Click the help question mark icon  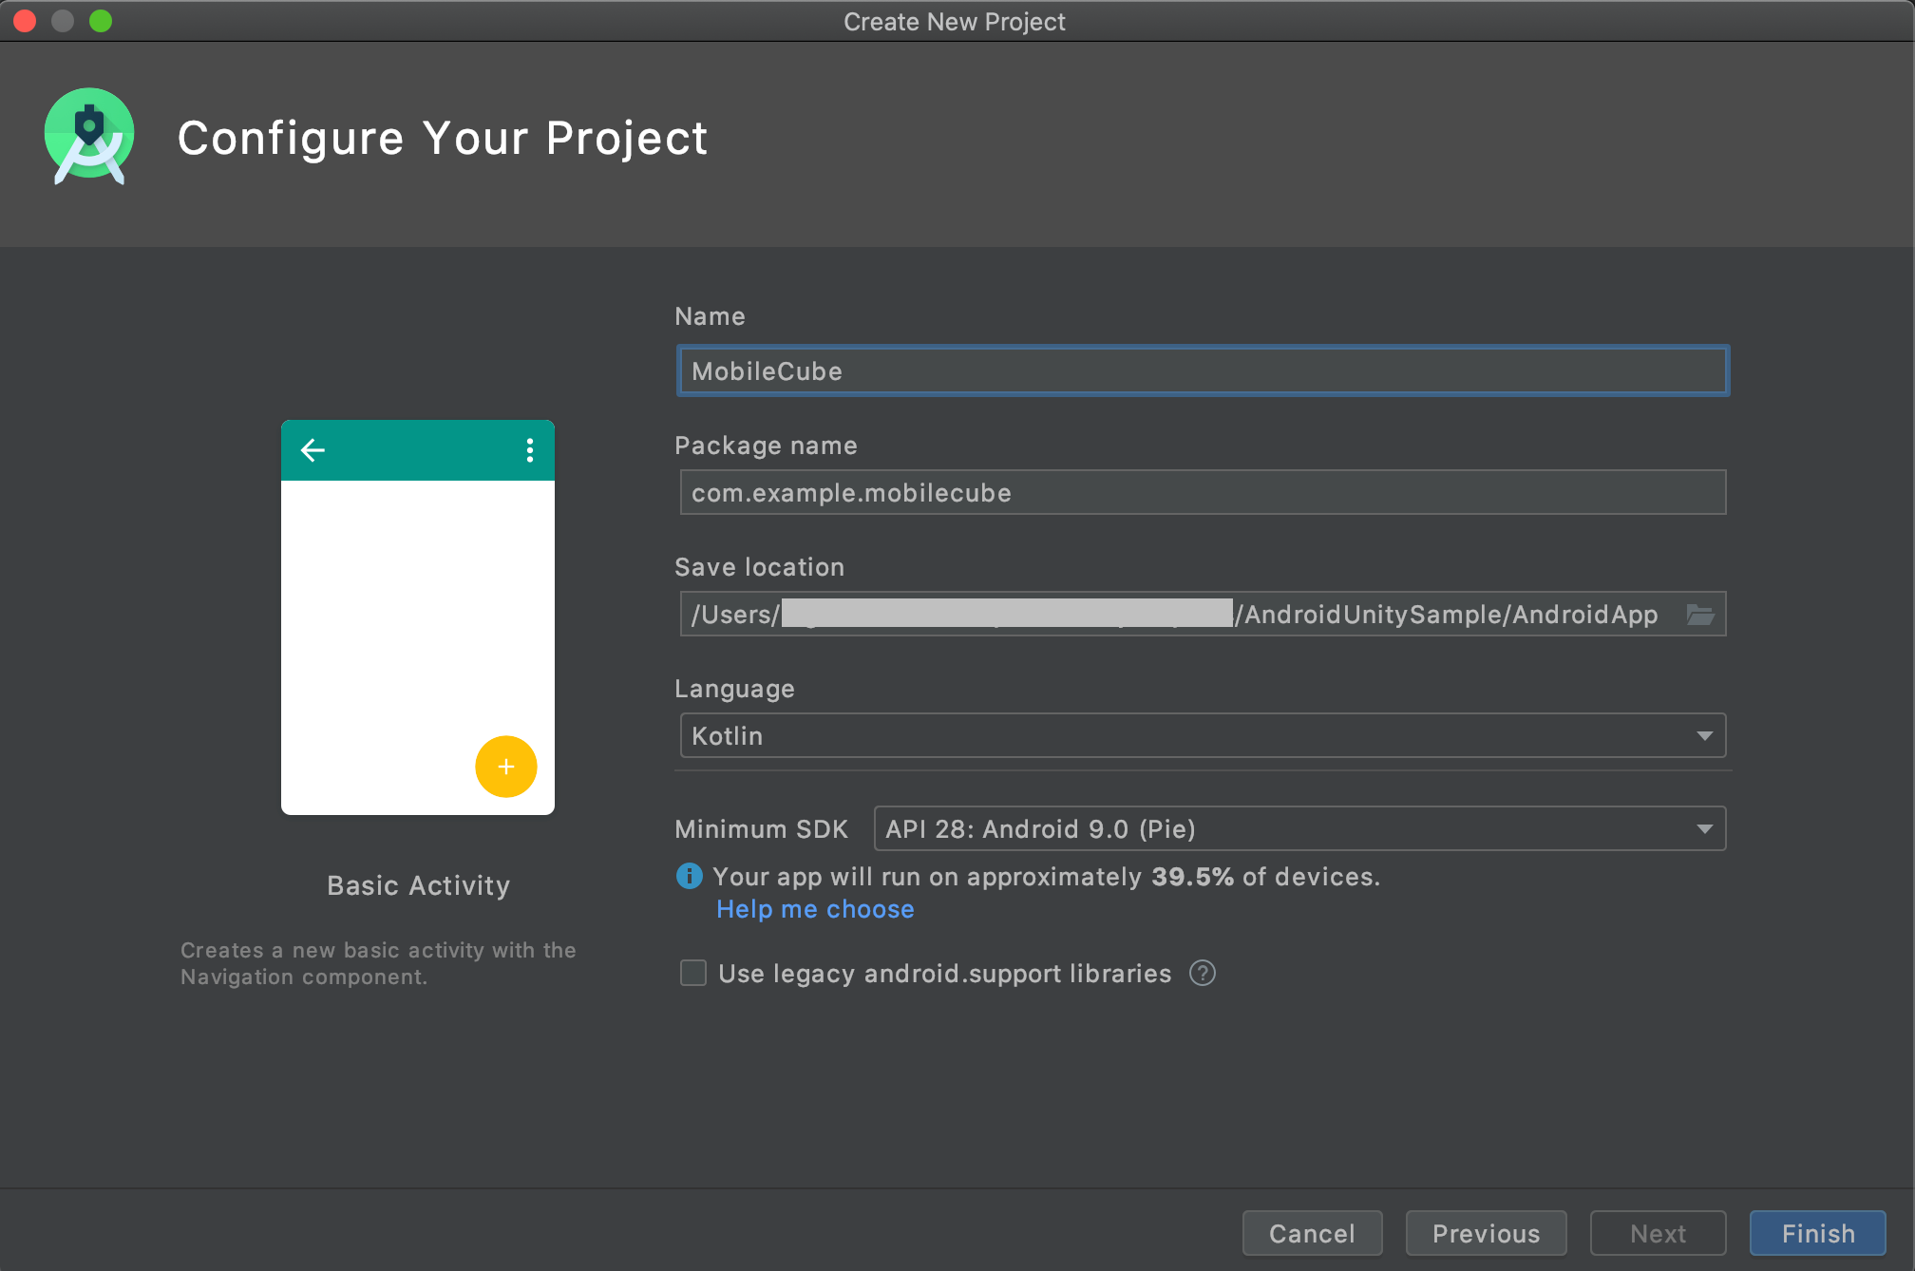point(1202,974)
